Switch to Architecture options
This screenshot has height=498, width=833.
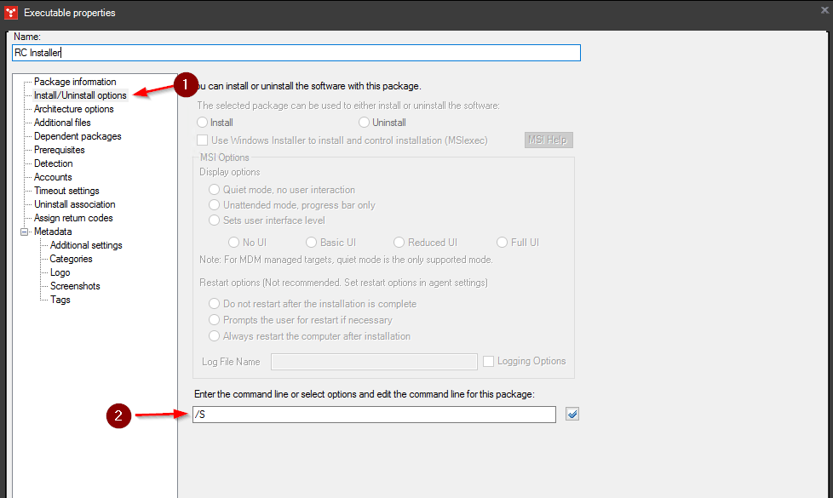point(76,108)
